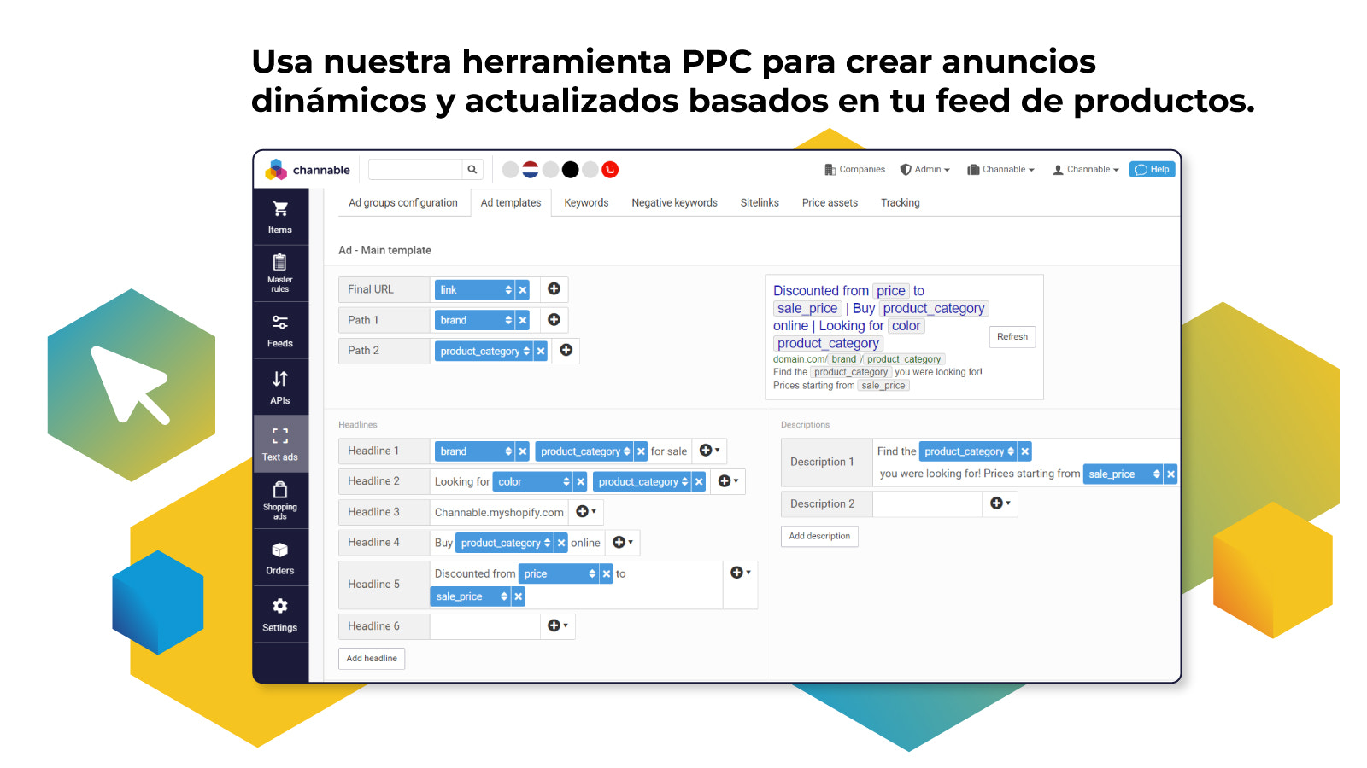This screenshot has height=768, width=1367.
Task: Go to Feeds in sidebar
Action: point(280,331)
